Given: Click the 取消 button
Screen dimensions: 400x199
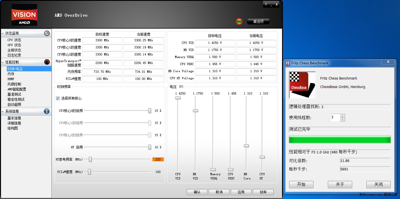Looking at the screenshot, I should pyautogui.click(x=219, y=192).
